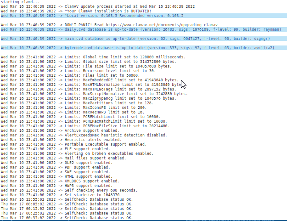The image size is (287, 221).
Task: Select the 'daily.cvd database is up-to-date' line
Action: [x=143, y=29]
